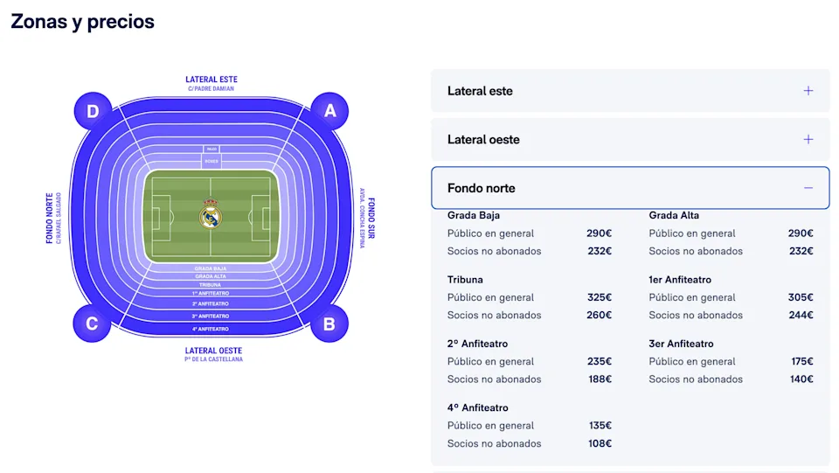Click the Lateral Este label above map

point(211,80)
